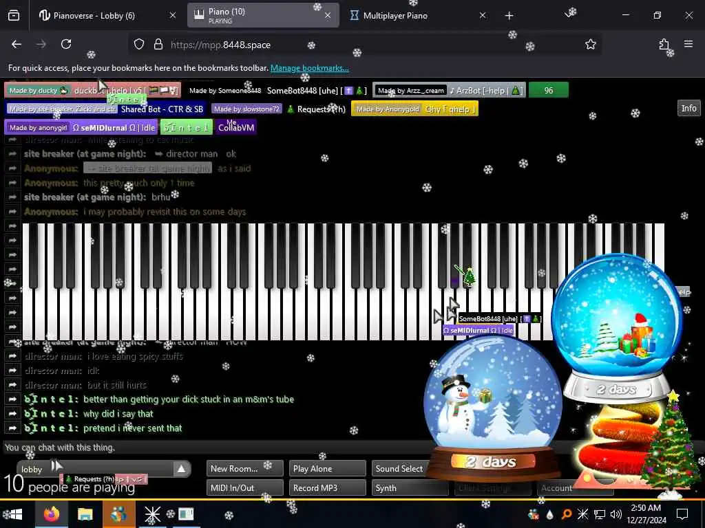
Task: Open the Firefox hamburger application menu
Action: (688, 44)
